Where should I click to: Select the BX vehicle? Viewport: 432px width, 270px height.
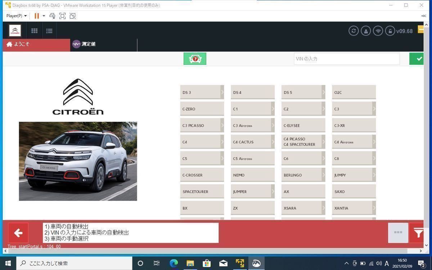202,208
